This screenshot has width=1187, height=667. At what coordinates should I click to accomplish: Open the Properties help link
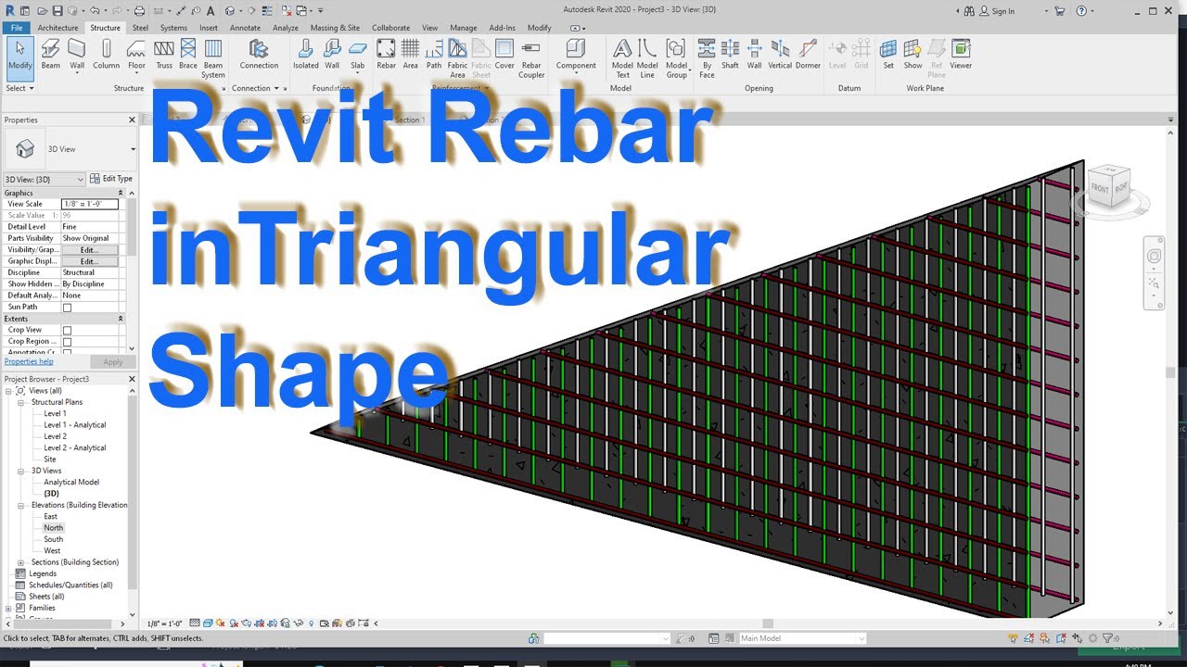(x=29, y=361)
